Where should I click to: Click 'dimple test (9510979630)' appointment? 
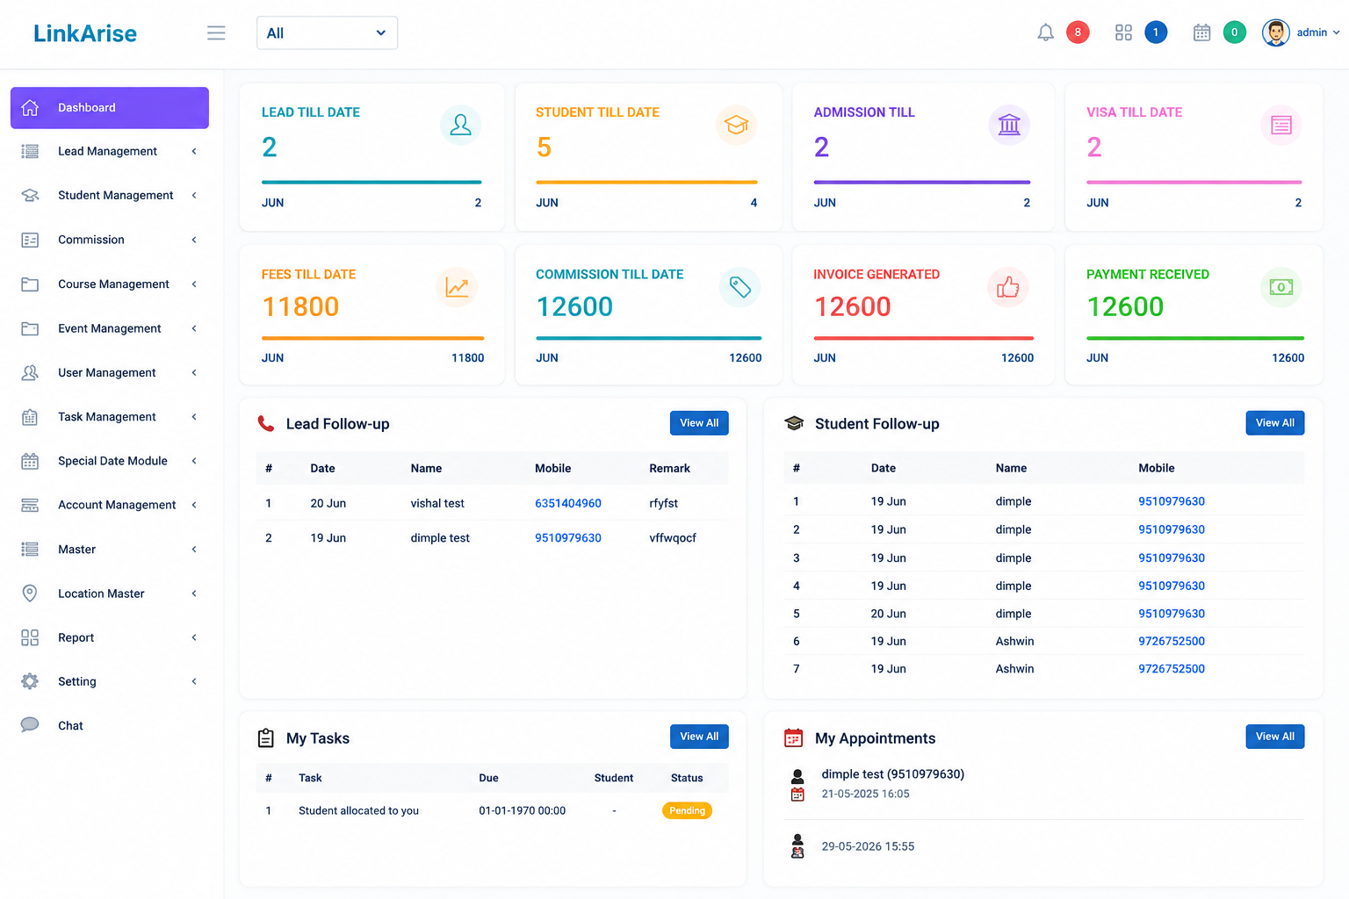[x=893, y=774]
